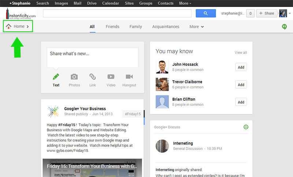Open the More menu in top bar
This screenshot has height=177, width=293.
[x=185, y=3]
